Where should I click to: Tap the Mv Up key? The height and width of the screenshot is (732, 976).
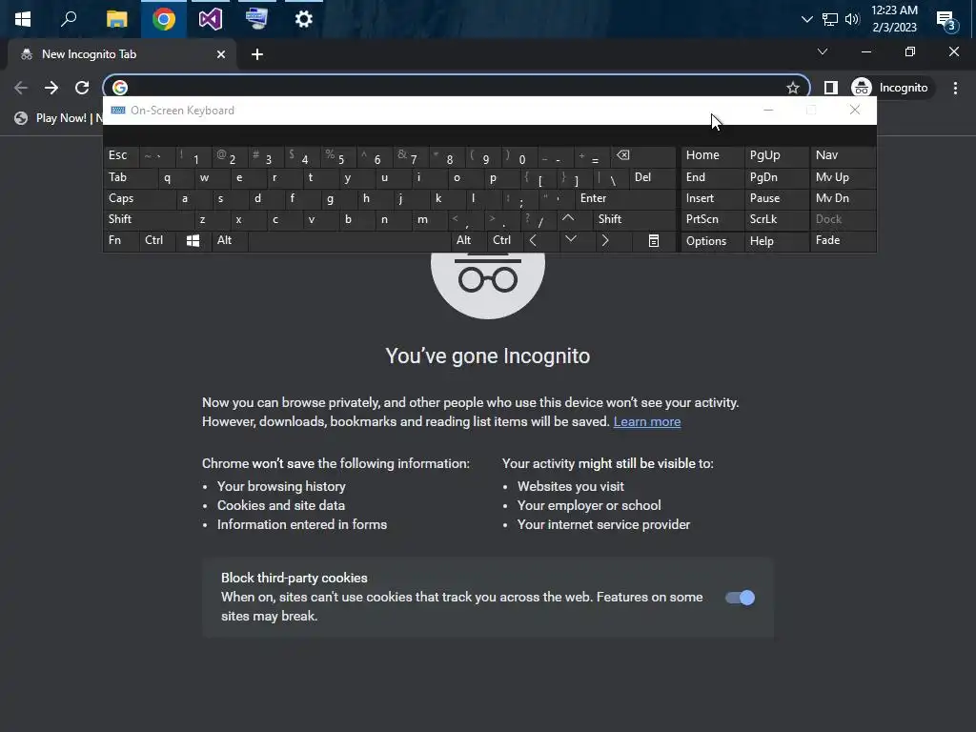click(843, 177)
